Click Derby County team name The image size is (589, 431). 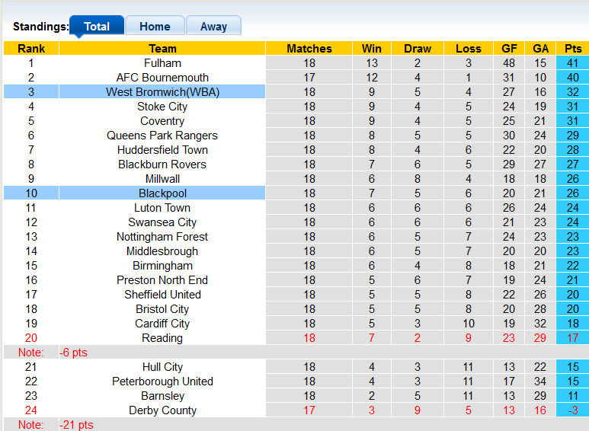(162, 410)
